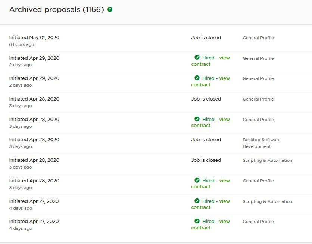312x244 pixels.
Task: Click "Job is closed" beside Scripting & Automation
Action: point(206,160)
